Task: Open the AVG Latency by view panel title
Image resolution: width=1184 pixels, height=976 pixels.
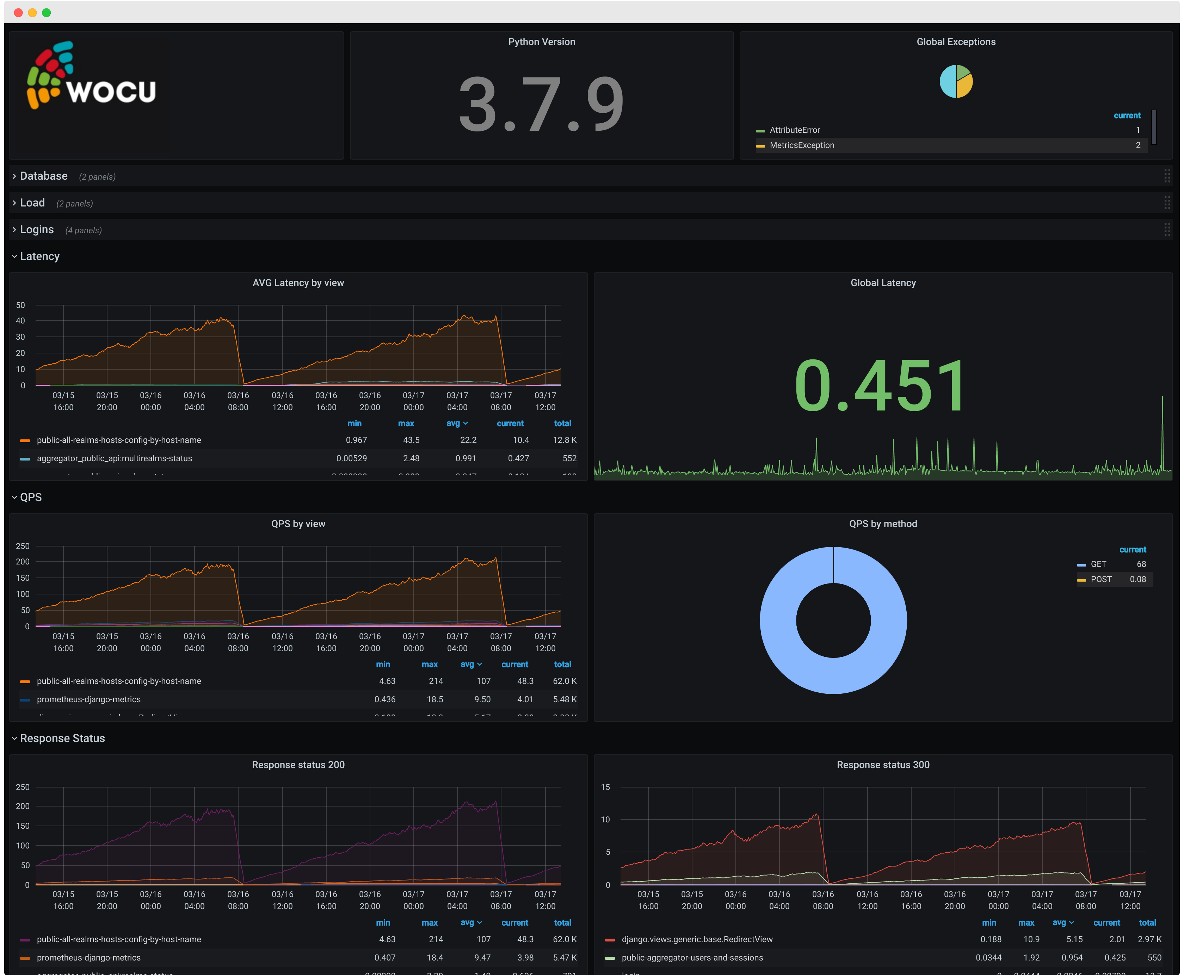Action: tap(298, 283)
